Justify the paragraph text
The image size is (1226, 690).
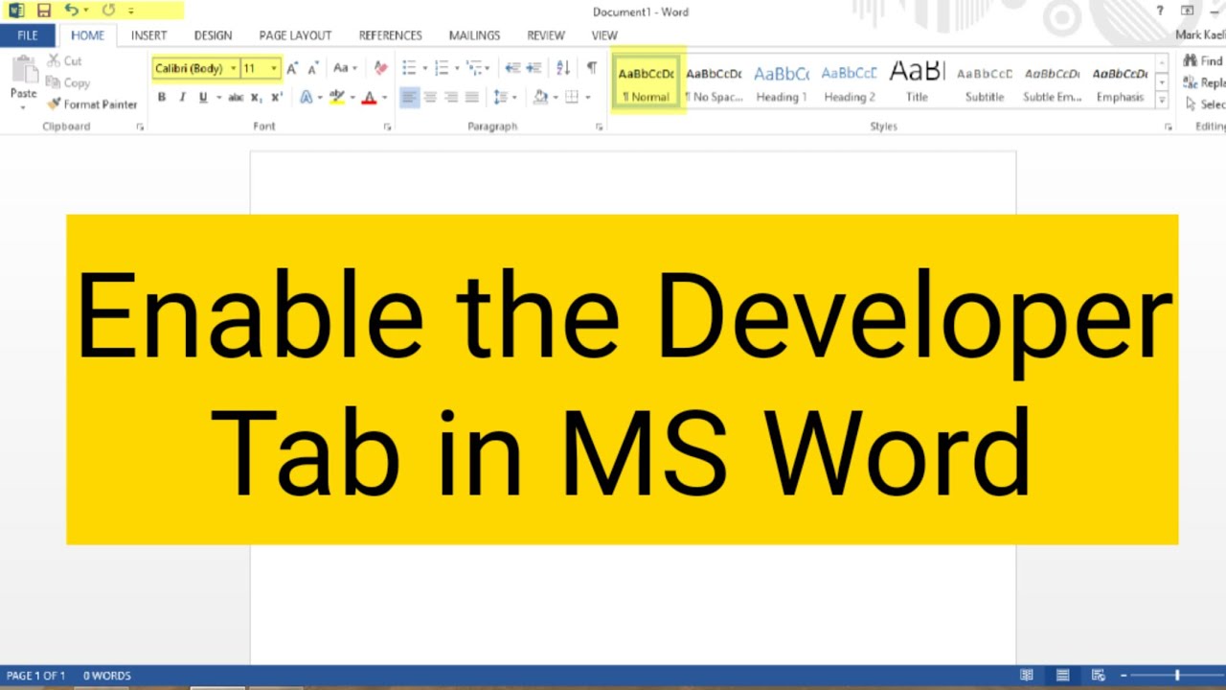(x=471, y=97)
